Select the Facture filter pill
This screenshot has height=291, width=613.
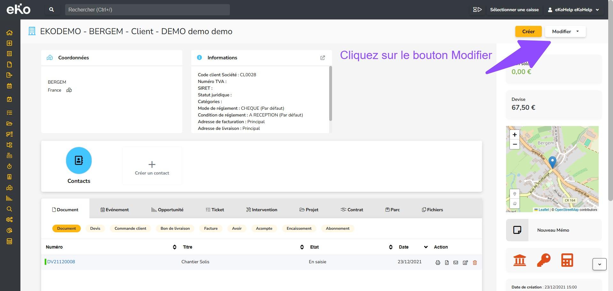click(x=211, y=228)
